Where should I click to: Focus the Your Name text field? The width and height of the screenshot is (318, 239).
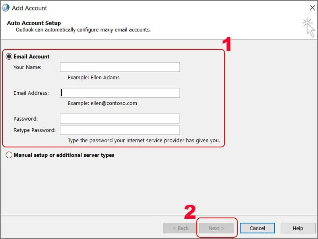[120, 67]
